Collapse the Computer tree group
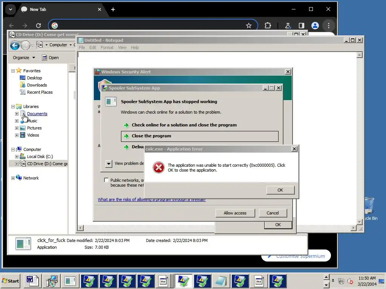The height and width of the screenshot is (289, 386). click(13, 149)
